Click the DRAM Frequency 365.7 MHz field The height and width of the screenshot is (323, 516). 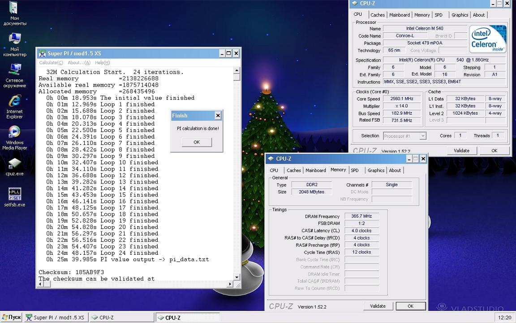pos(361,216)
